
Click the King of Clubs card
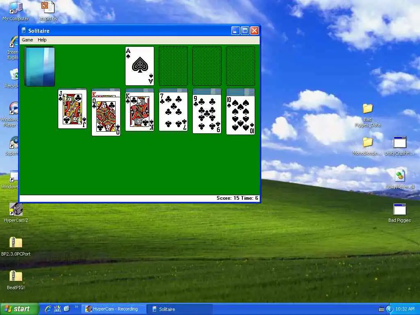(x=139, y=112)
